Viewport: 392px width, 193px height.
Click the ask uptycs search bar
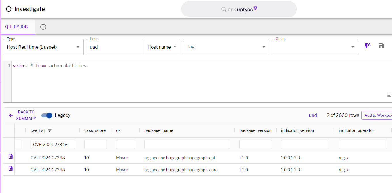[239, 9]
